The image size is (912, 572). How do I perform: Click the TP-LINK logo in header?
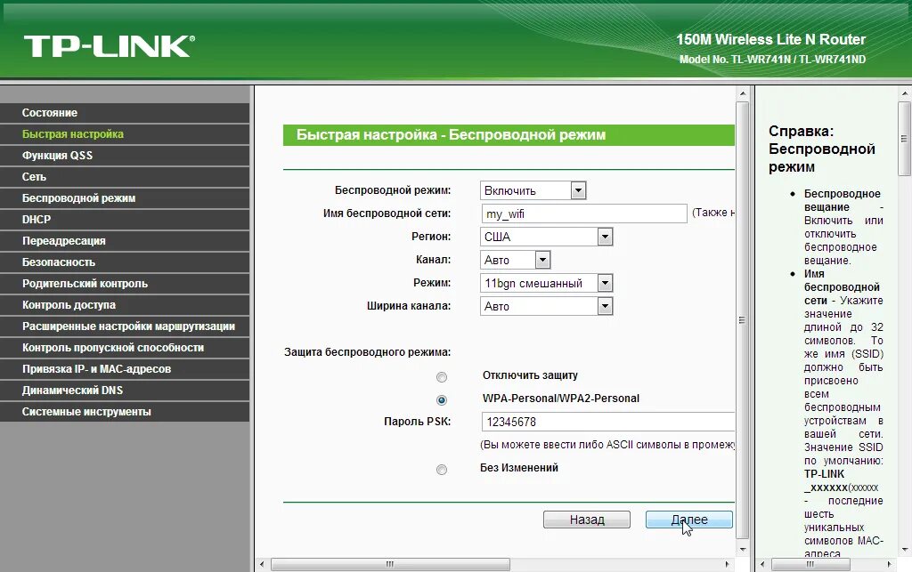coord(110,46)
